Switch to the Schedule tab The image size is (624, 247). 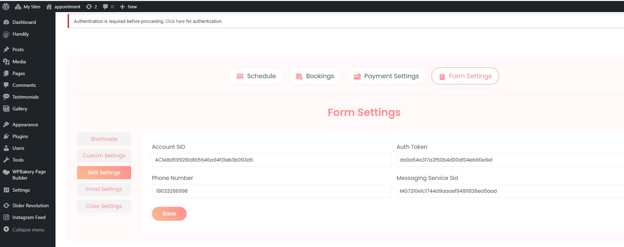(256, 76)
